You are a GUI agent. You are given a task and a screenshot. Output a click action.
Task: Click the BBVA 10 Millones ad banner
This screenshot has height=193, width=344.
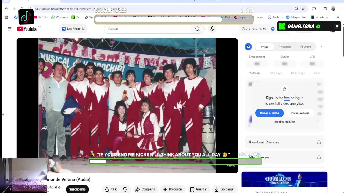point(284,179)
